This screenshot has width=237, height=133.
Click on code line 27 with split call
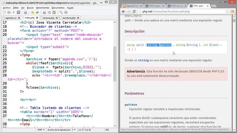click(x=63, y=71)
